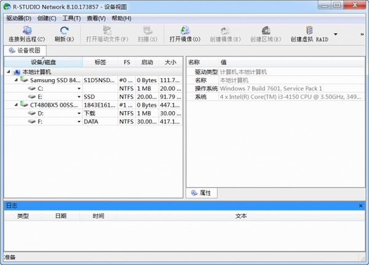This screenshot has width=369, height=265.
Task: Select the DATA label cell
Action: (100, 121)
